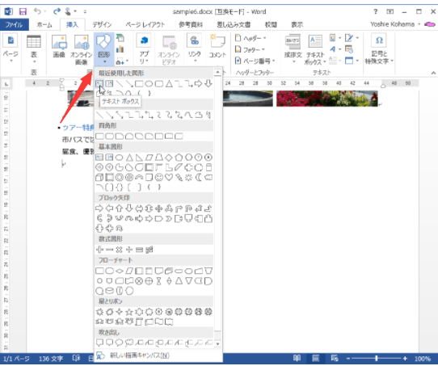Image resolution: width=438 pixels, height=366 pixels.
Task: Insert a chart icon
Action: (120, 49)
